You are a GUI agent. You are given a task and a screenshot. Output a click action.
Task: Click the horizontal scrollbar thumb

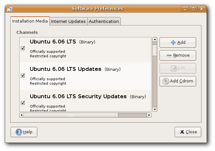[71, 115]
